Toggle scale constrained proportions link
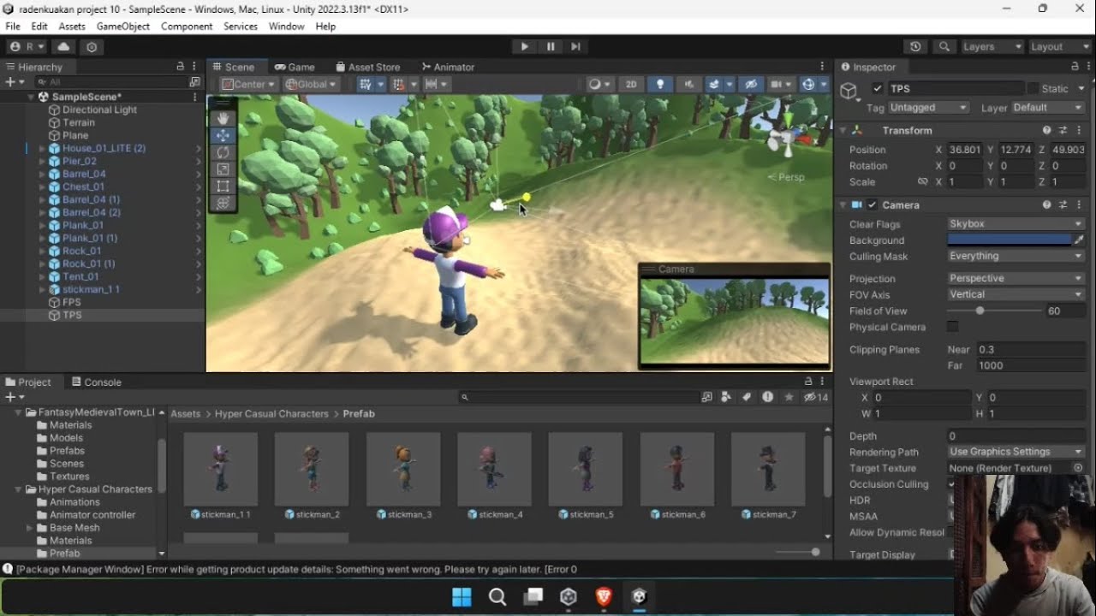 click(x=922, y=182)
